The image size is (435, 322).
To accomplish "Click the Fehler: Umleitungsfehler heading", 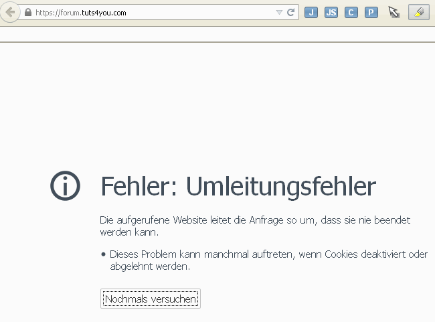I will coord(238,186).
